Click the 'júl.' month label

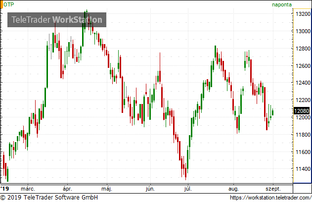pos(188,189)
